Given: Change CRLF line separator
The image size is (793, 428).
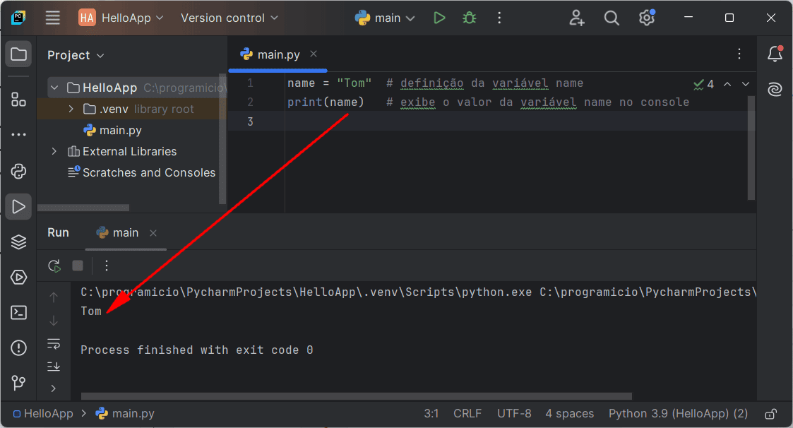Looking at the screenshot, I should 467,414.
